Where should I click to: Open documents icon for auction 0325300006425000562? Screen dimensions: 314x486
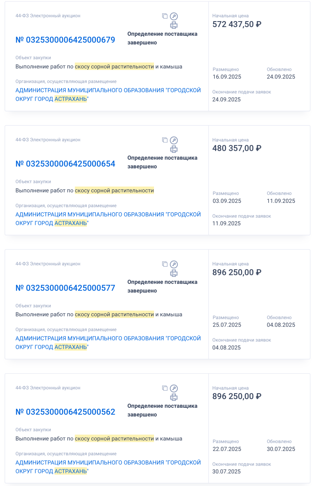coord(165,388)
